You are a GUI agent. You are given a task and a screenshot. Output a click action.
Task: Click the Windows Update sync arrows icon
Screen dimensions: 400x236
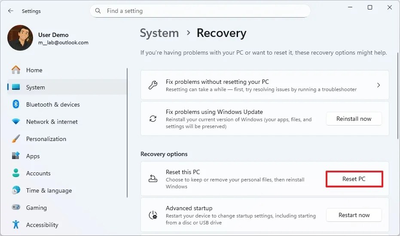click(x=153, y=119)
